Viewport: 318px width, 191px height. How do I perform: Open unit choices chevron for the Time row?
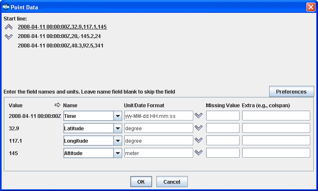pyautogui.click(x=198, y=116)
